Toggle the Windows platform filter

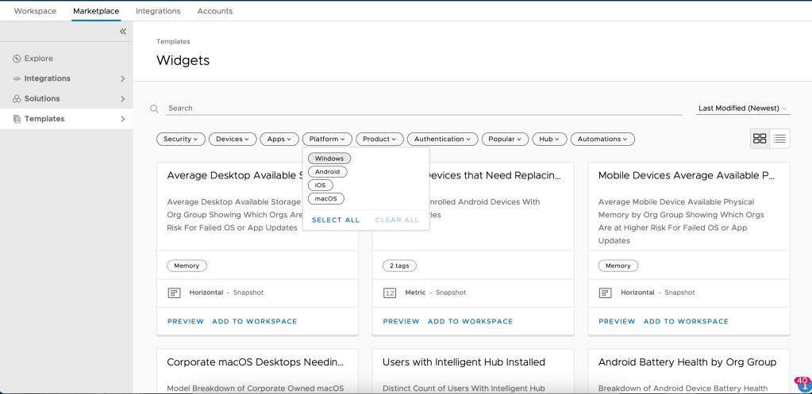[x=329, y=159]
